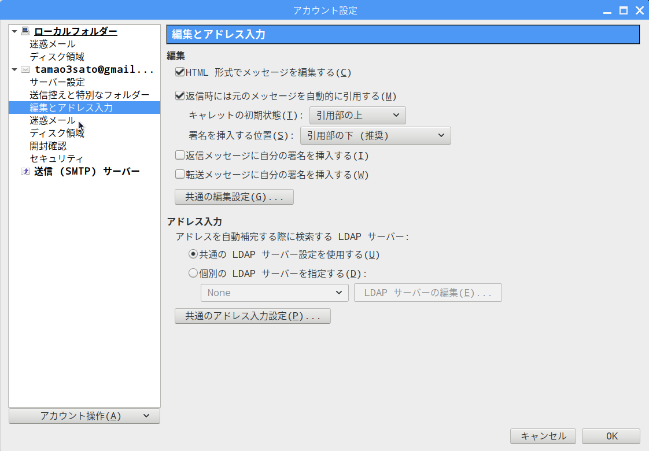Click the SMTP outgoing server icon
This screenshot has height=451, width=649.
click(25, 171)
